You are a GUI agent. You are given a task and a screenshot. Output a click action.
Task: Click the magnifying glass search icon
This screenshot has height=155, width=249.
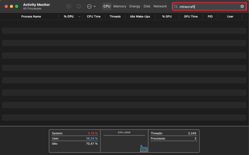176,6
